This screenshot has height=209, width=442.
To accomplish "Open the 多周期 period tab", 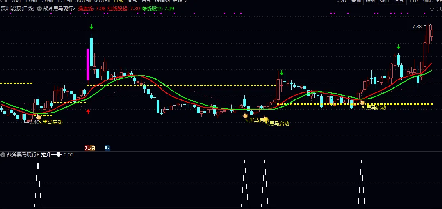I will click(162, 1).
